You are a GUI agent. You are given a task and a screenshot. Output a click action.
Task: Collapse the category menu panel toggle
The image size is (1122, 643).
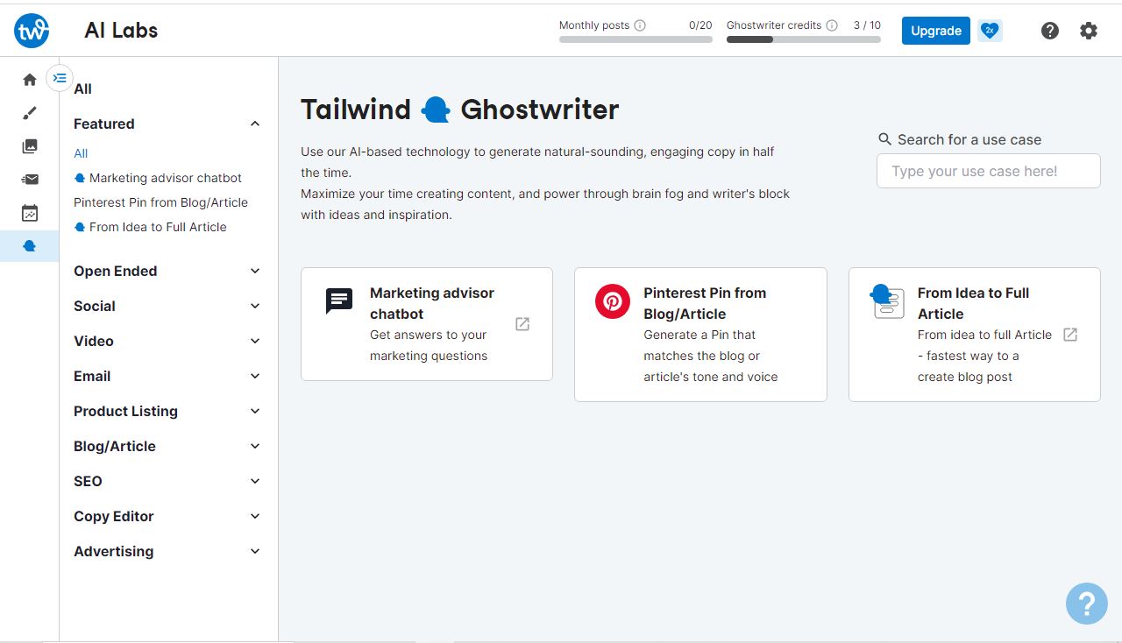(60, 78)
